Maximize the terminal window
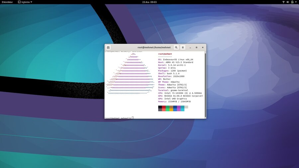 (x=196, y=47)
